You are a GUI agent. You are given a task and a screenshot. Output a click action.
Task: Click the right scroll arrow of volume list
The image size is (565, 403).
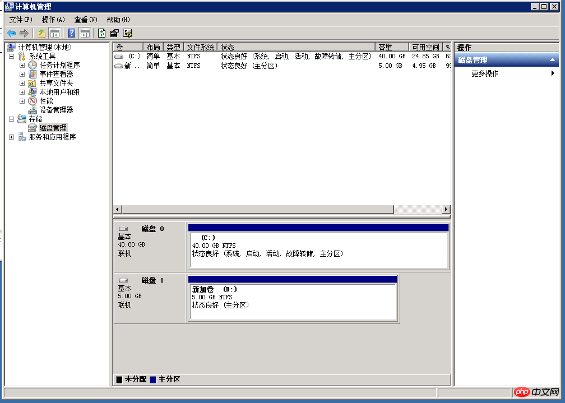446,210
